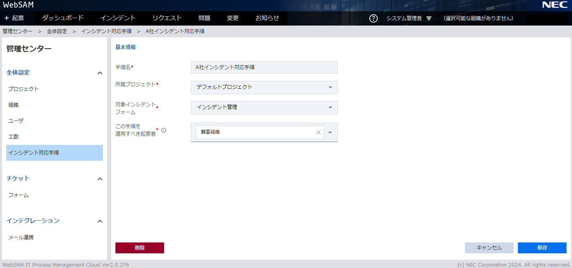This screenshot has height=268, width=572.
Task: Go to the インシデント menu
Action: tap(118, 18)
